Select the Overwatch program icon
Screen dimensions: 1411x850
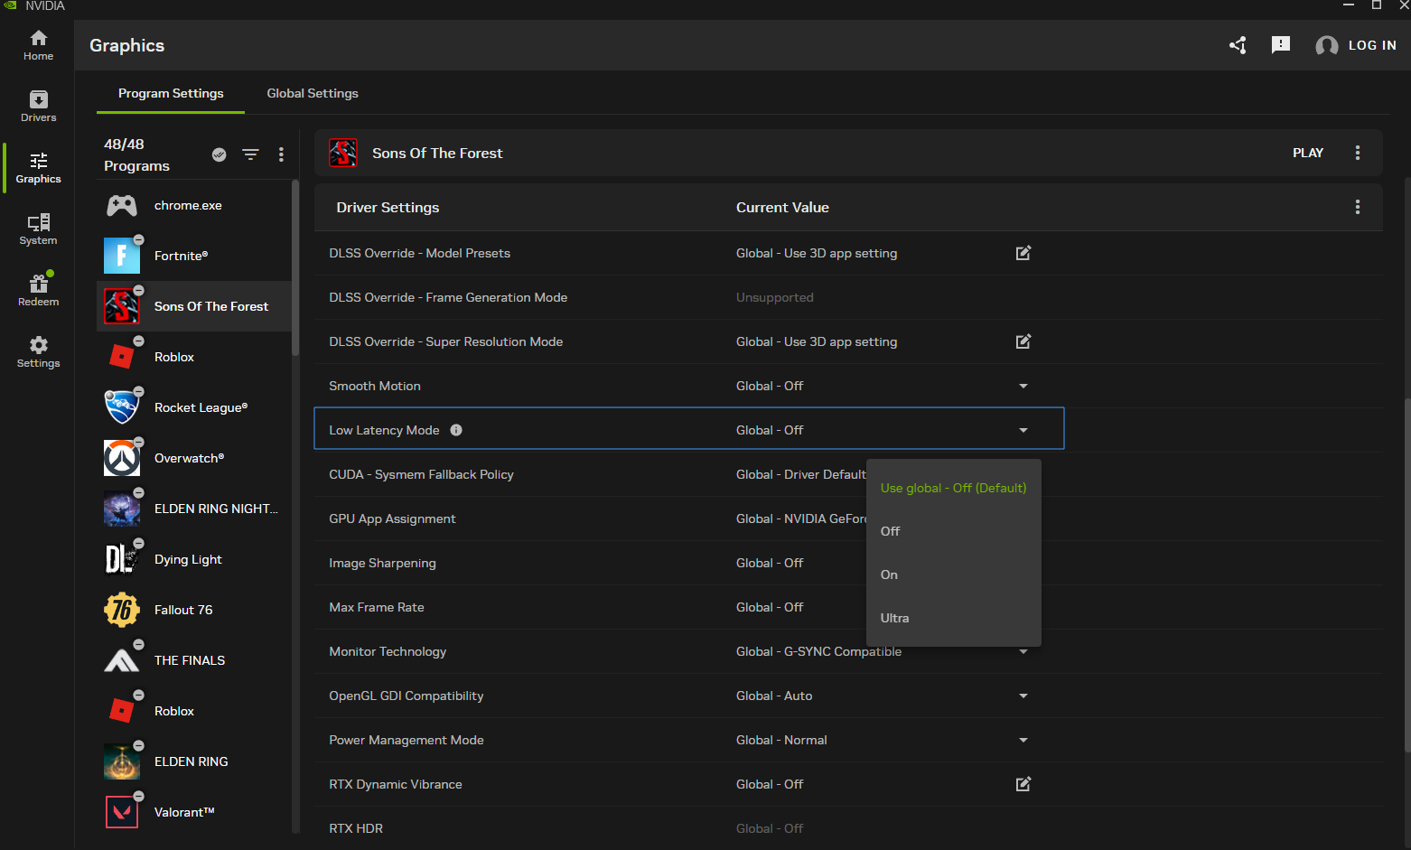pos(122,458)
